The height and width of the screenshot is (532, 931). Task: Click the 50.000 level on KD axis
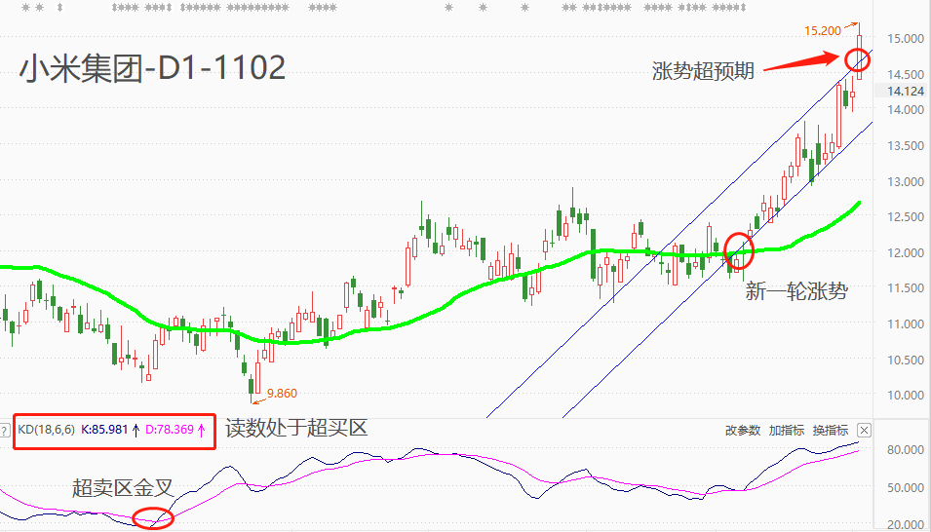coord(906,487)
